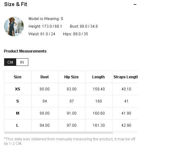Click the L length value 161.30
The width and height of the screenshot is (169, 149).
click(x=99, y=125)
